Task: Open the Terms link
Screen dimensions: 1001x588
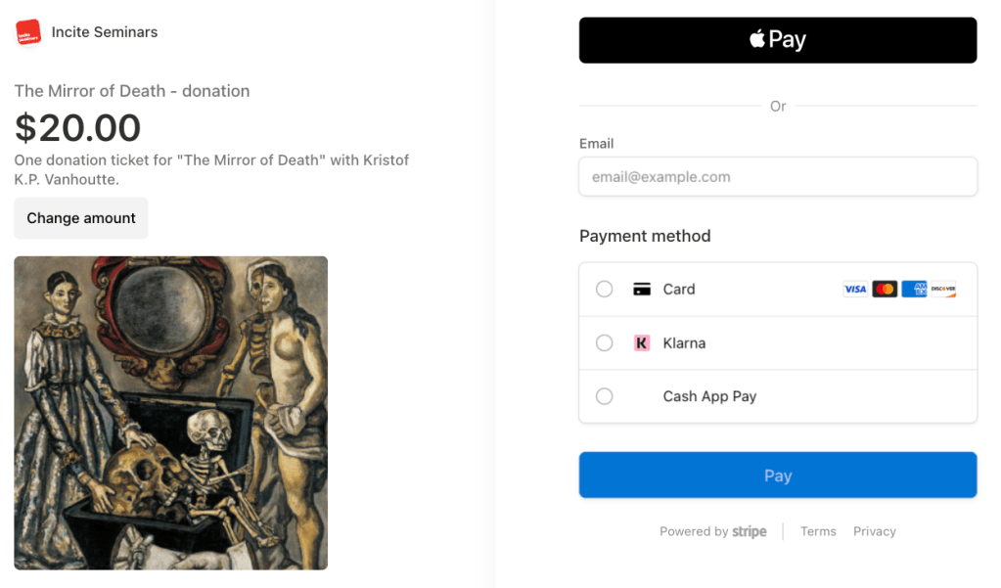Action: click(818, 531)
